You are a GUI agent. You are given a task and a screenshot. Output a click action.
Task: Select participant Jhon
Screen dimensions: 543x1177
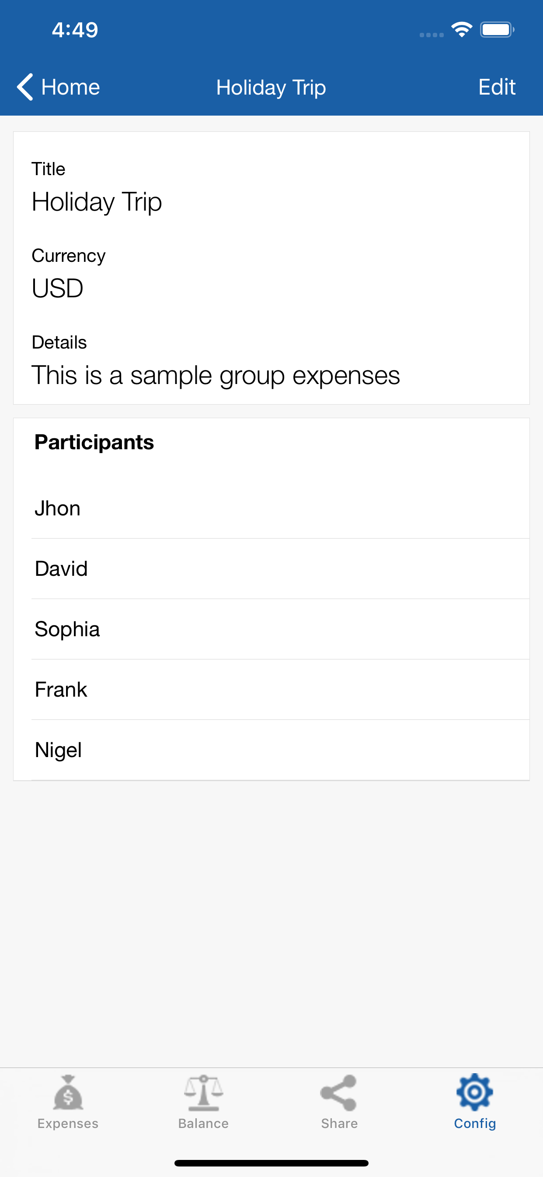pos(58,508)
